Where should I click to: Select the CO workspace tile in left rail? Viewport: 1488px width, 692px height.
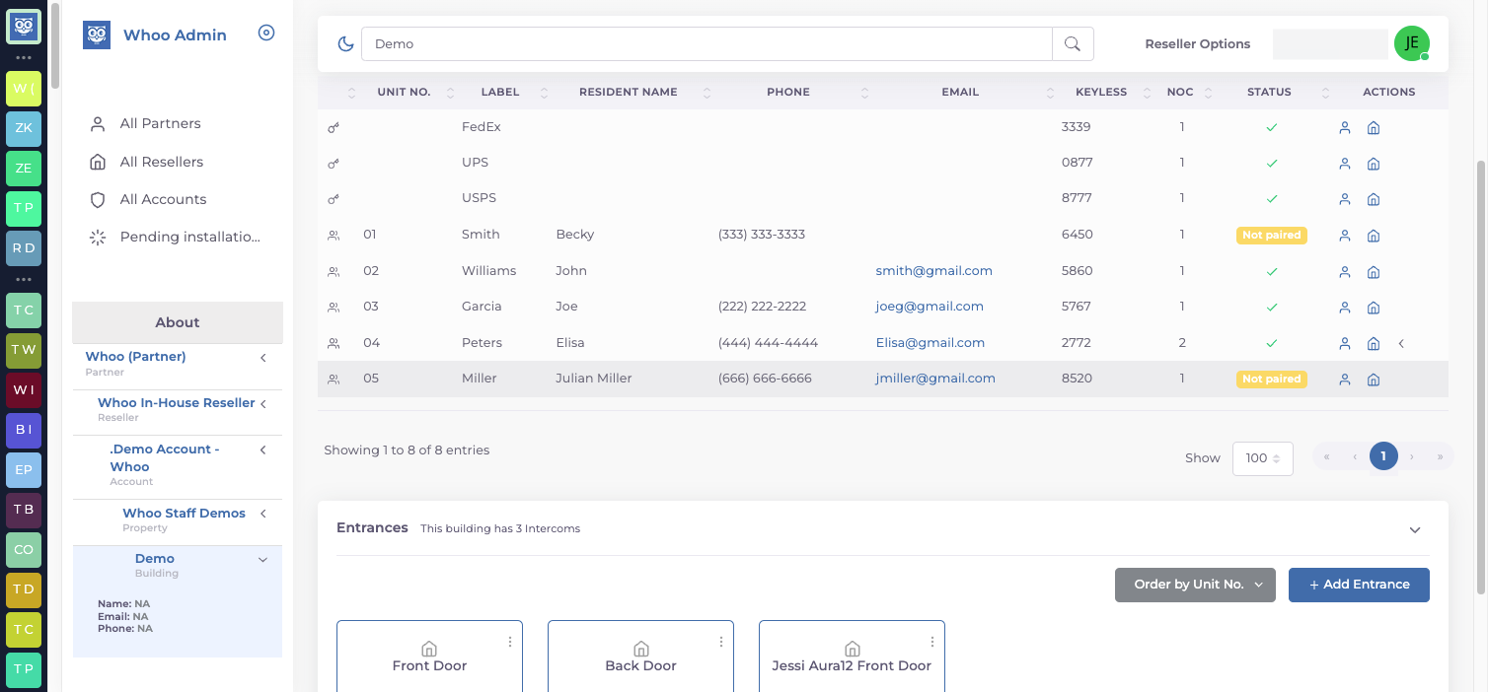24,550
